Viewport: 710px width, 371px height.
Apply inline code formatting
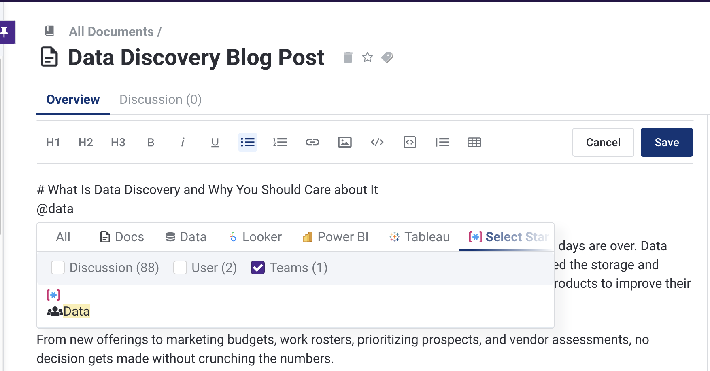377,142
